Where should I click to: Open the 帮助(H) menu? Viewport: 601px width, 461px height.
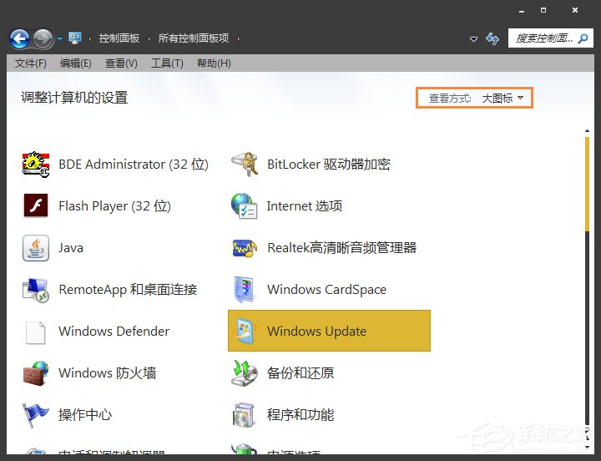214,63
